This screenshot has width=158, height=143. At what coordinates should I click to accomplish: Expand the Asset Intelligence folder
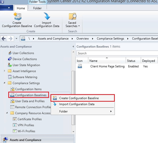pyautogui.click(x=4, y=71)
